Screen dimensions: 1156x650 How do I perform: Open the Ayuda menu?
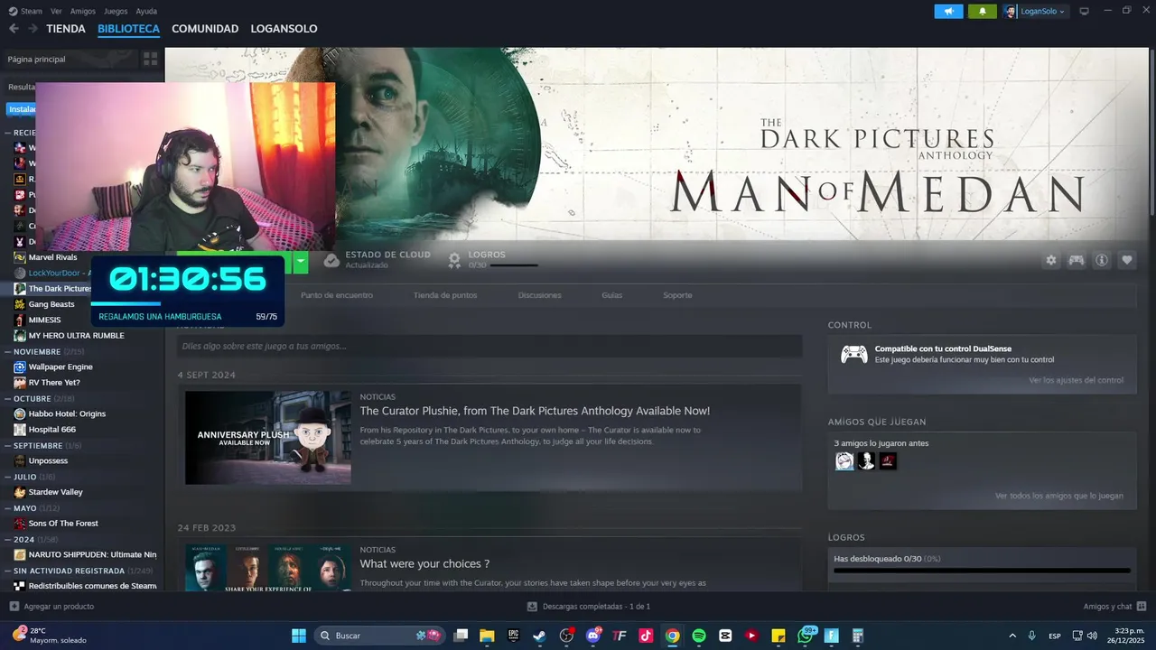pyautogui.click(x=146, y=11)
